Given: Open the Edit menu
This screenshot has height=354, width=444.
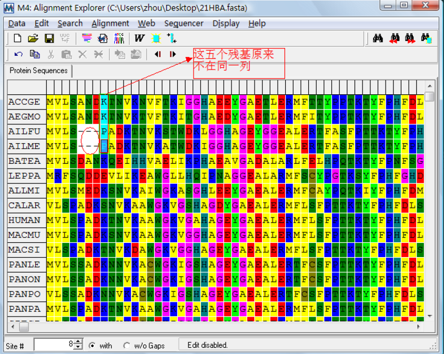Looking at the screenshot, I should (x=42, y=23).
